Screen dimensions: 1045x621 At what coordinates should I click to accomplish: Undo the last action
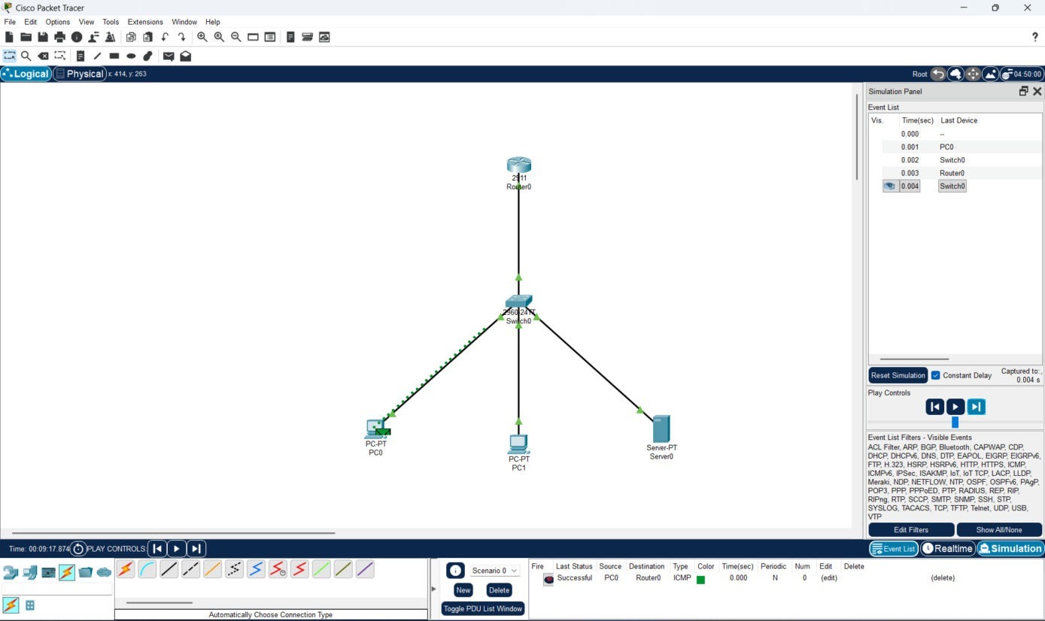165,37
